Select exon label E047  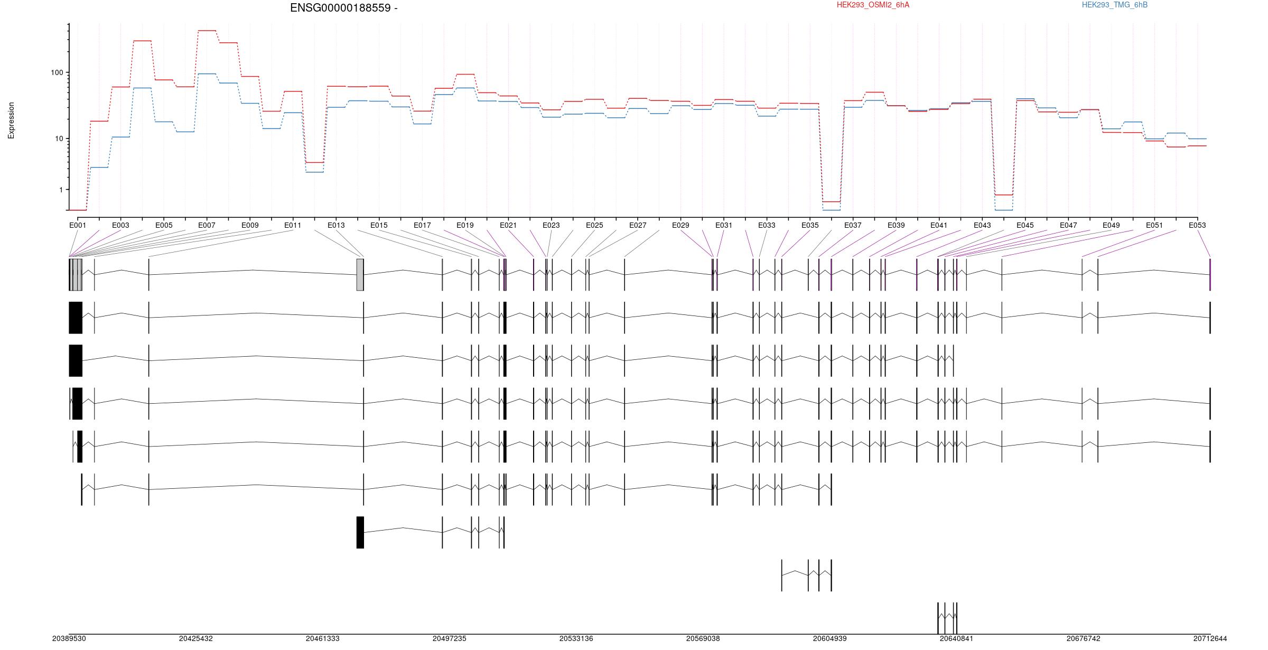(x=1068, y=225)
